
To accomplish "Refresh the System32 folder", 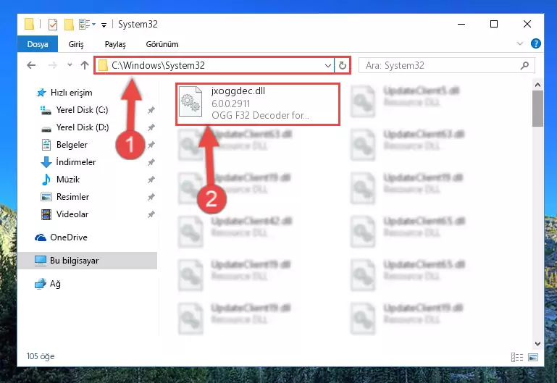I will click(342, 66).
